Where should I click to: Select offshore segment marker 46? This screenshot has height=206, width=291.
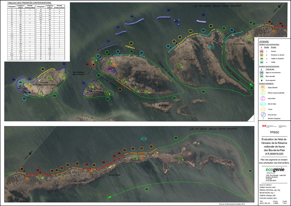pyautogui.click(x=168, y=10)
